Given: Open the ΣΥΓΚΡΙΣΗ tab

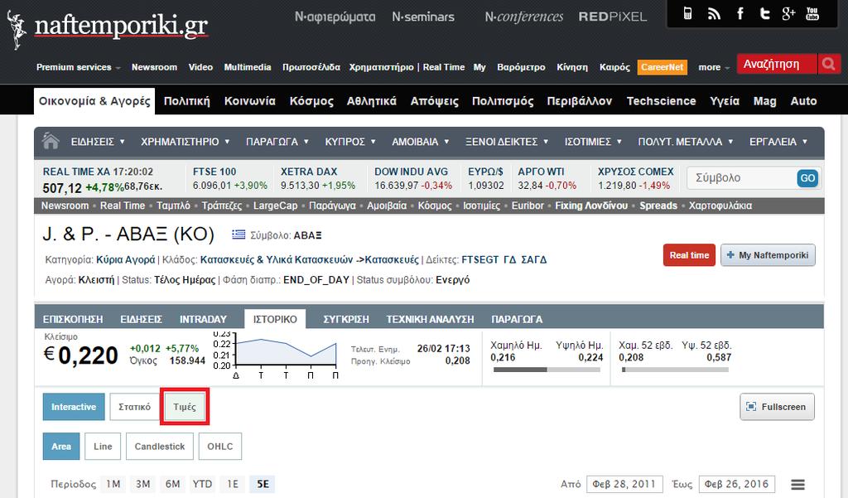Looking at the screenshot, I should click(346, 319).
